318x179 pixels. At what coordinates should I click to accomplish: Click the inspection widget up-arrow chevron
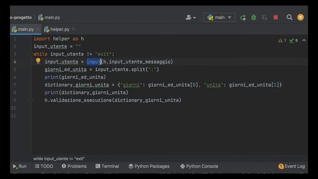tap(304, 40)
